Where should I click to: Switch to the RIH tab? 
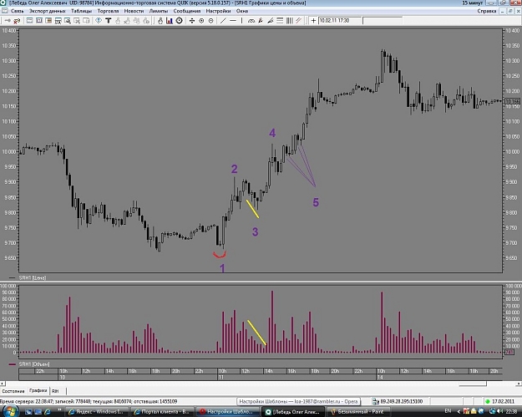[55, 391]
